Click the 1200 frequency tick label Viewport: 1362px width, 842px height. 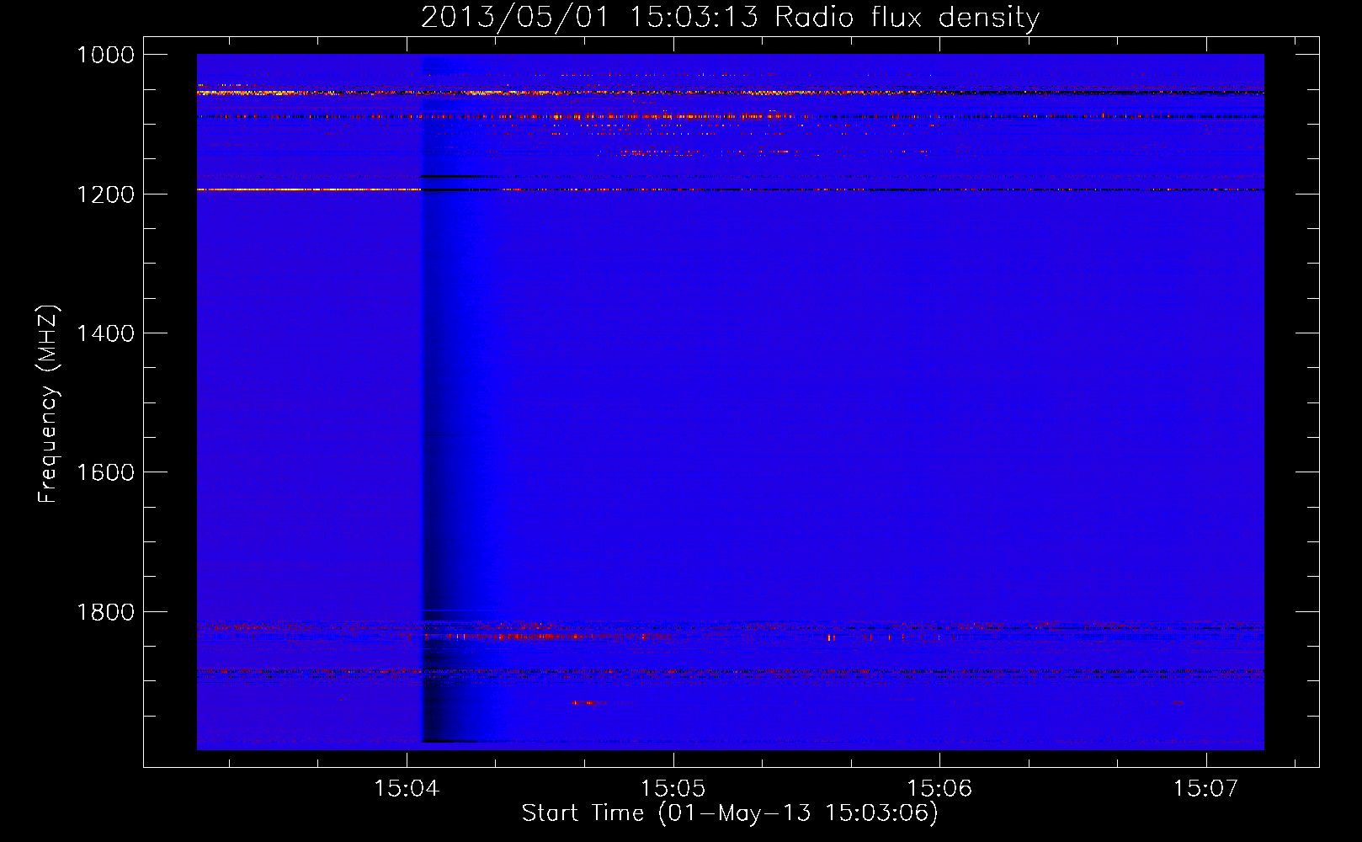tap(105, 195)
